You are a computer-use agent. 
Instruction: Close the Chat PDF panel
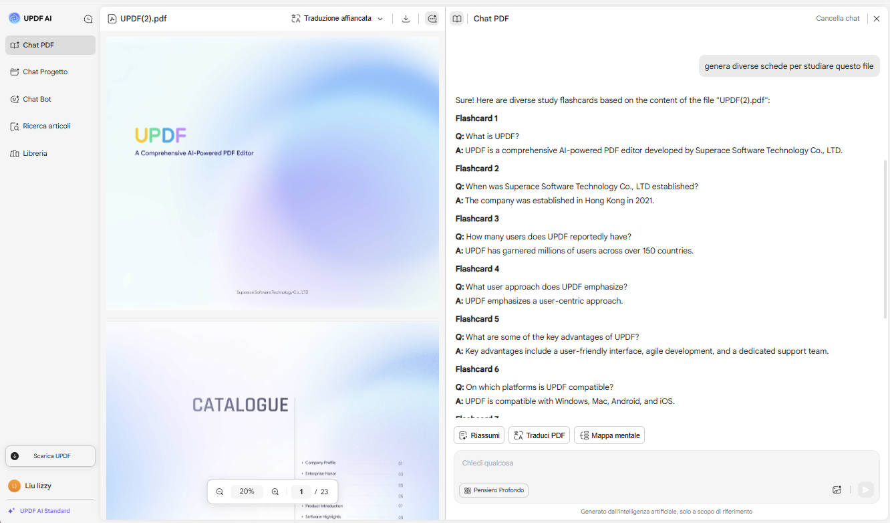(x=877, y=19)
